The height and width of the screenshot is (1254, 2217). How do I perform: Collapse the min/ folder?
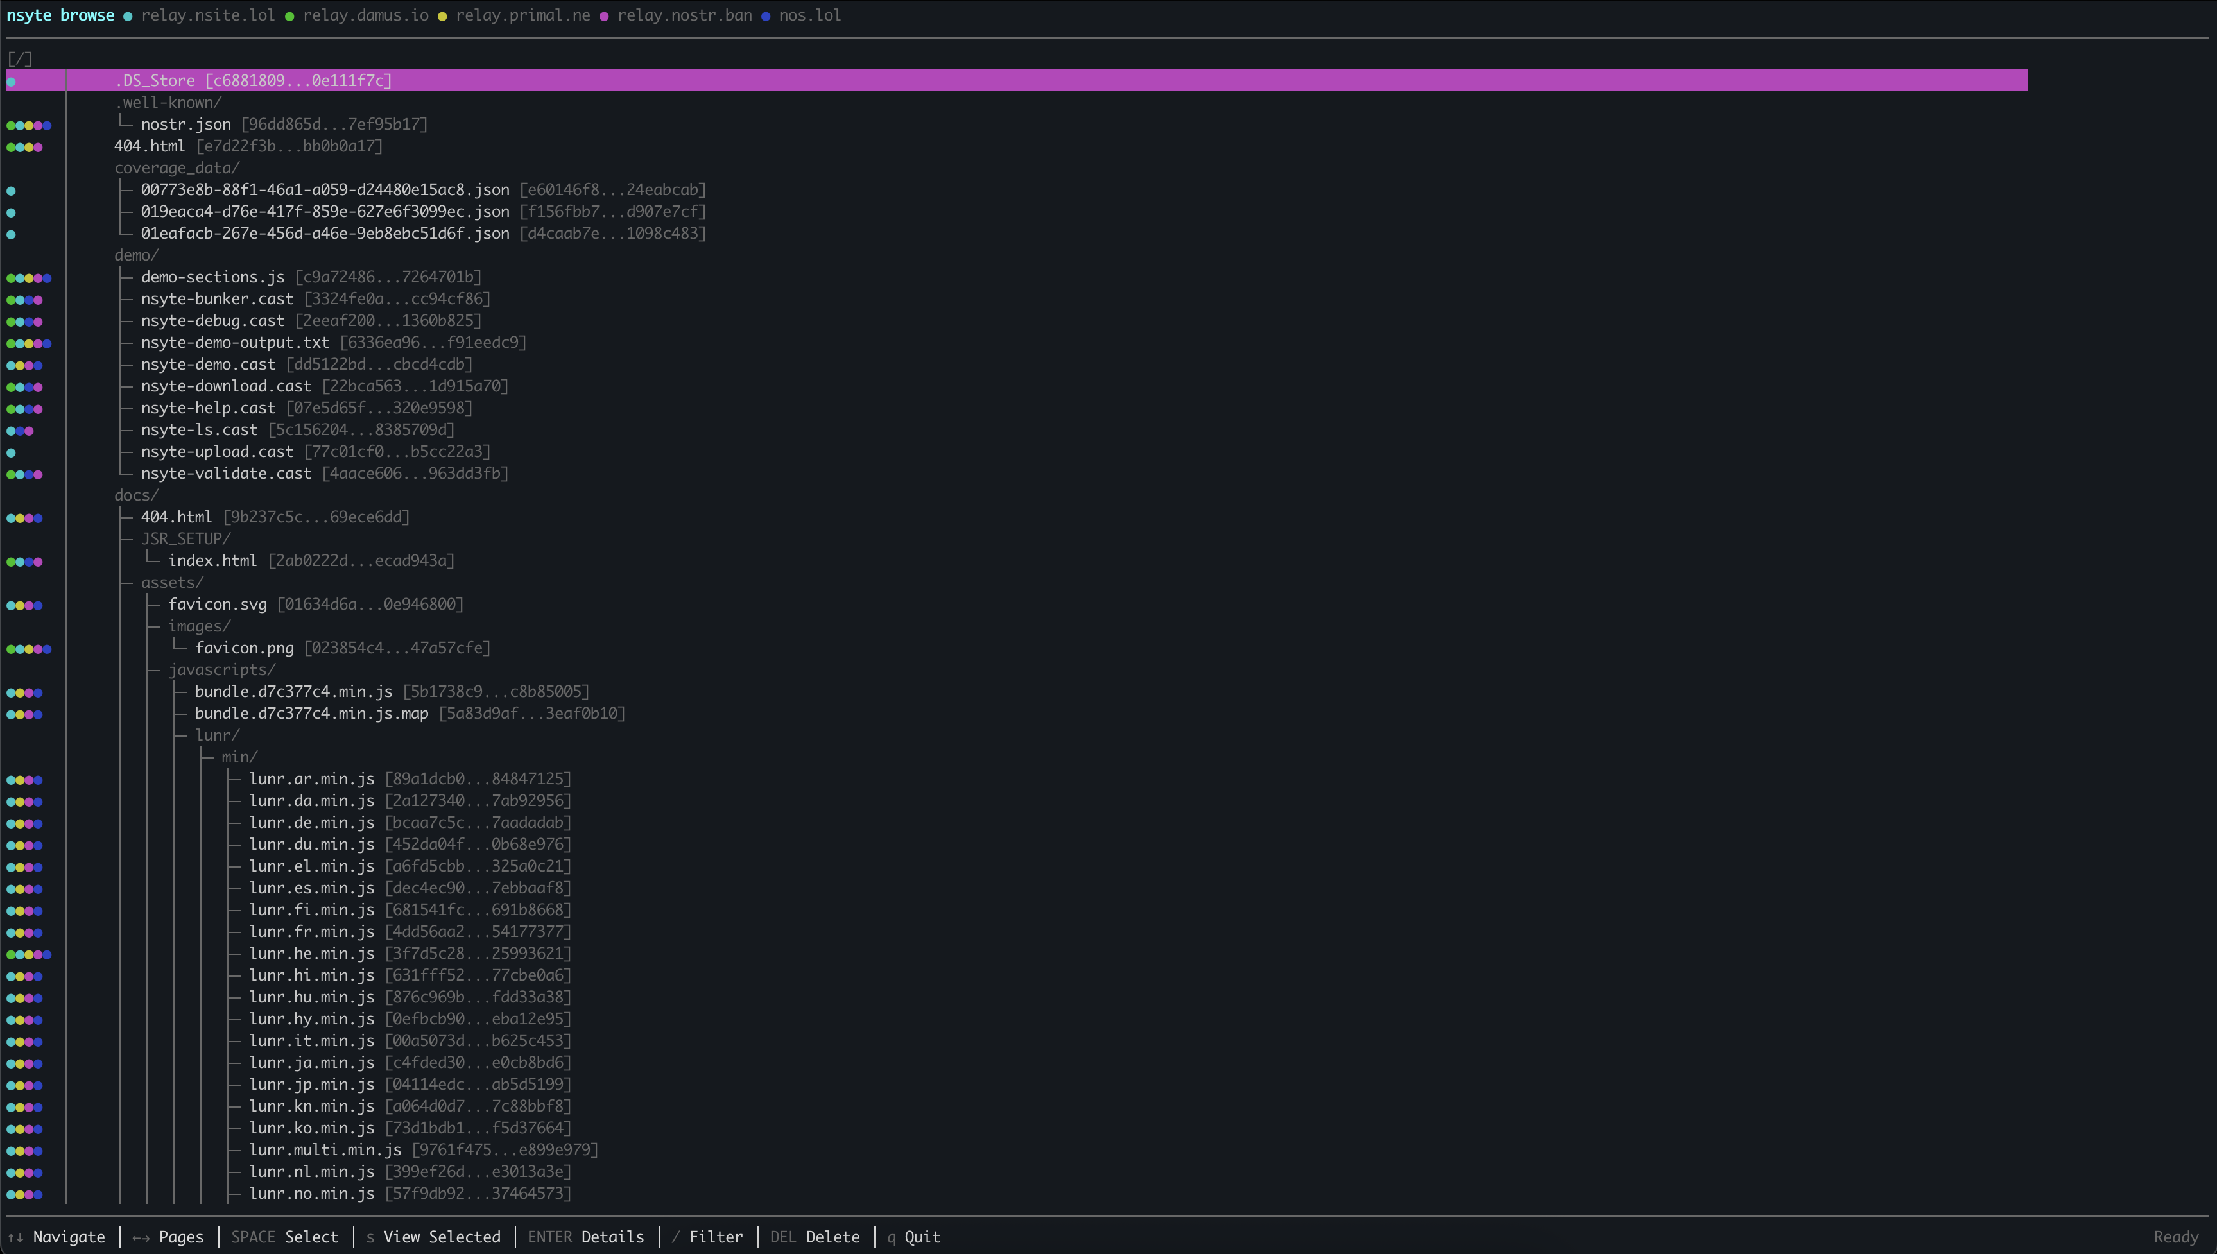click(239, 757)
